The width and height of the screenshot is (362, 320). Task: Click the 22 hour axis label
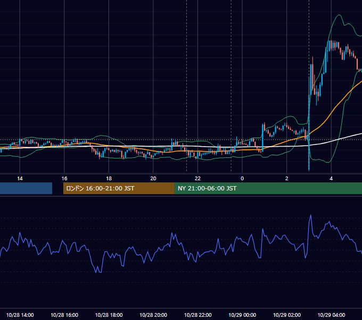198,179
